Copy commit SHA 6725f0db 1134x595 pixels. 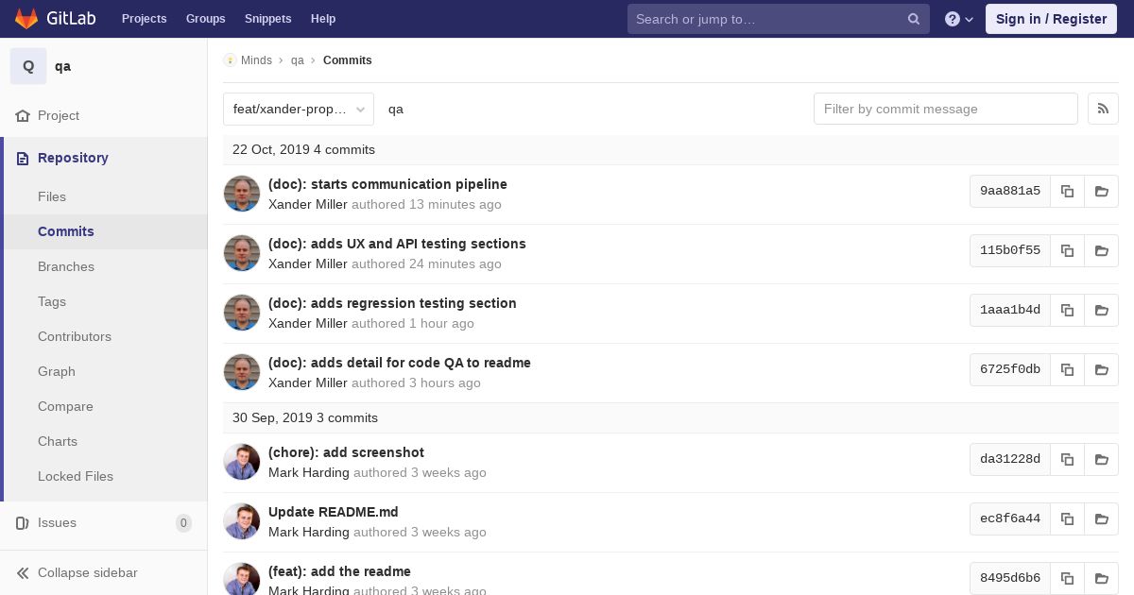(1067, 369)
